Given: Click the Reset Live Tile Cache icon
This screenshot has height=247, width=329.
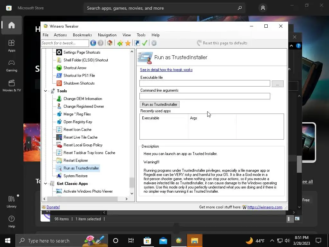Looking at the screenshot, I should 59,137.
